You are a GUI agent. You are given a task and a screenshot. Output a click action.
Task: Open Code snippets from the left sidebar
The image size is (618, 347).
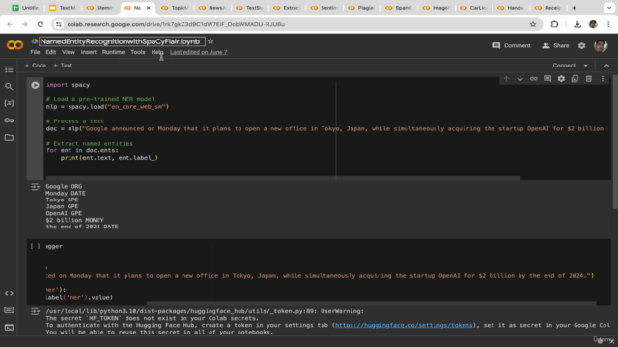coord(9,293)
